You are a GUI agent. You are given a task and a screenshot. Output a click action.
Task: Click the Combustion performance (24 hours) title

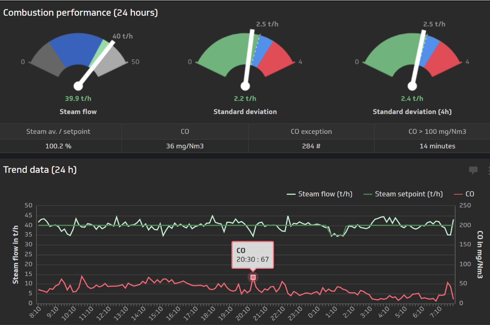[80, 12]
